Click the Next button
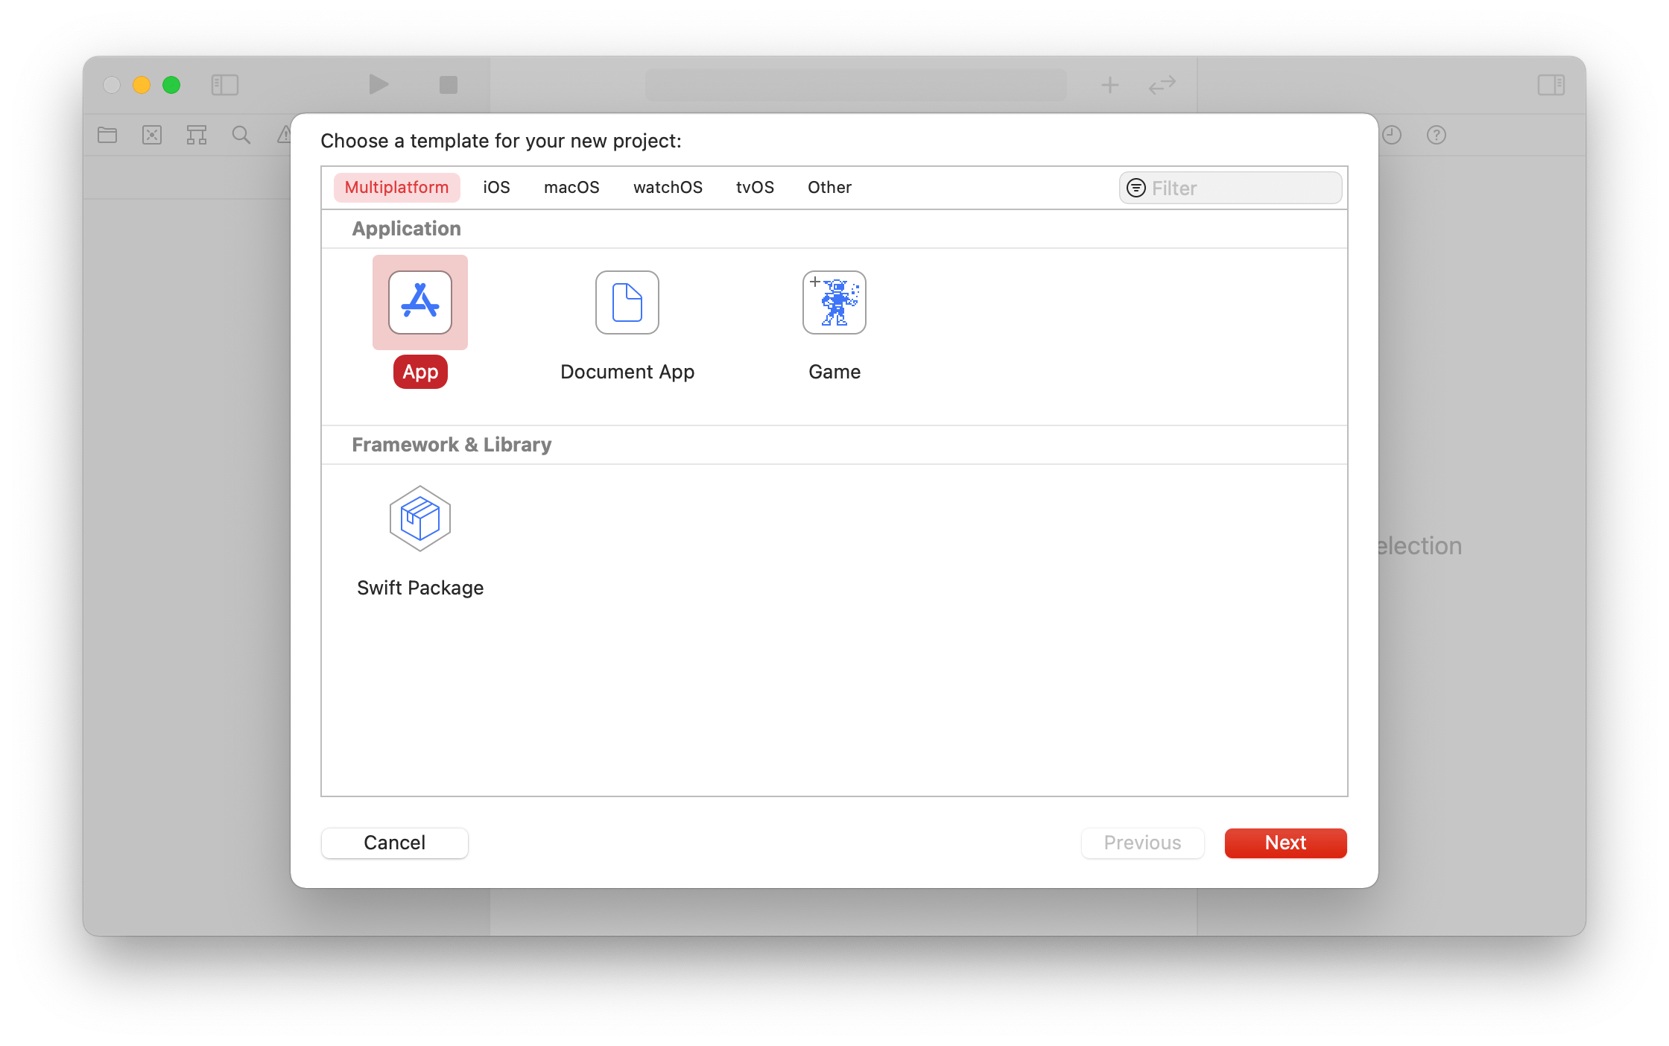 (x=1285, y=843)
